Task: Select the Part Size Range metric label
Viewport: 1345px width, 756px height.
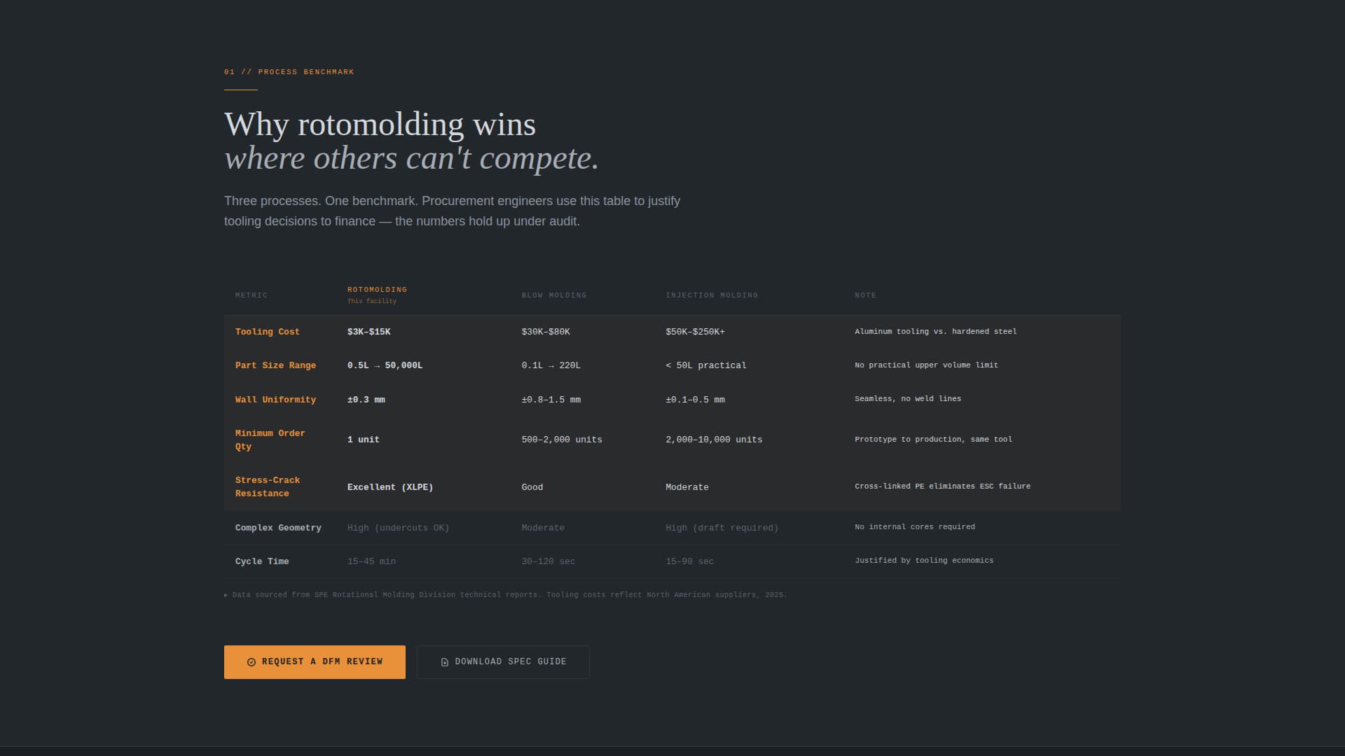Action: tap(275, 365)
